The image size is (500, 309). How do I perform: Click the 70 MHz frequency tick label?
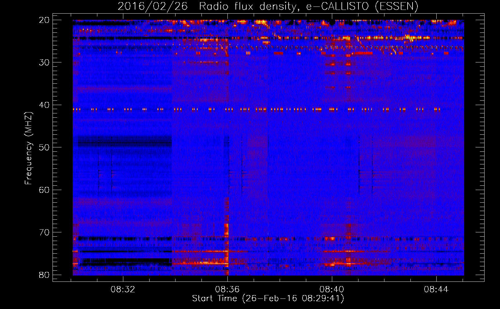(44, 232)
